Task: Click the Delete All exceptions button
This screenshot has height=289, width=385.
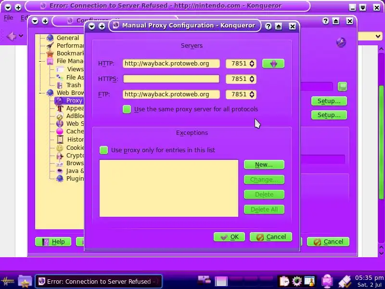Action: point(264,210)
